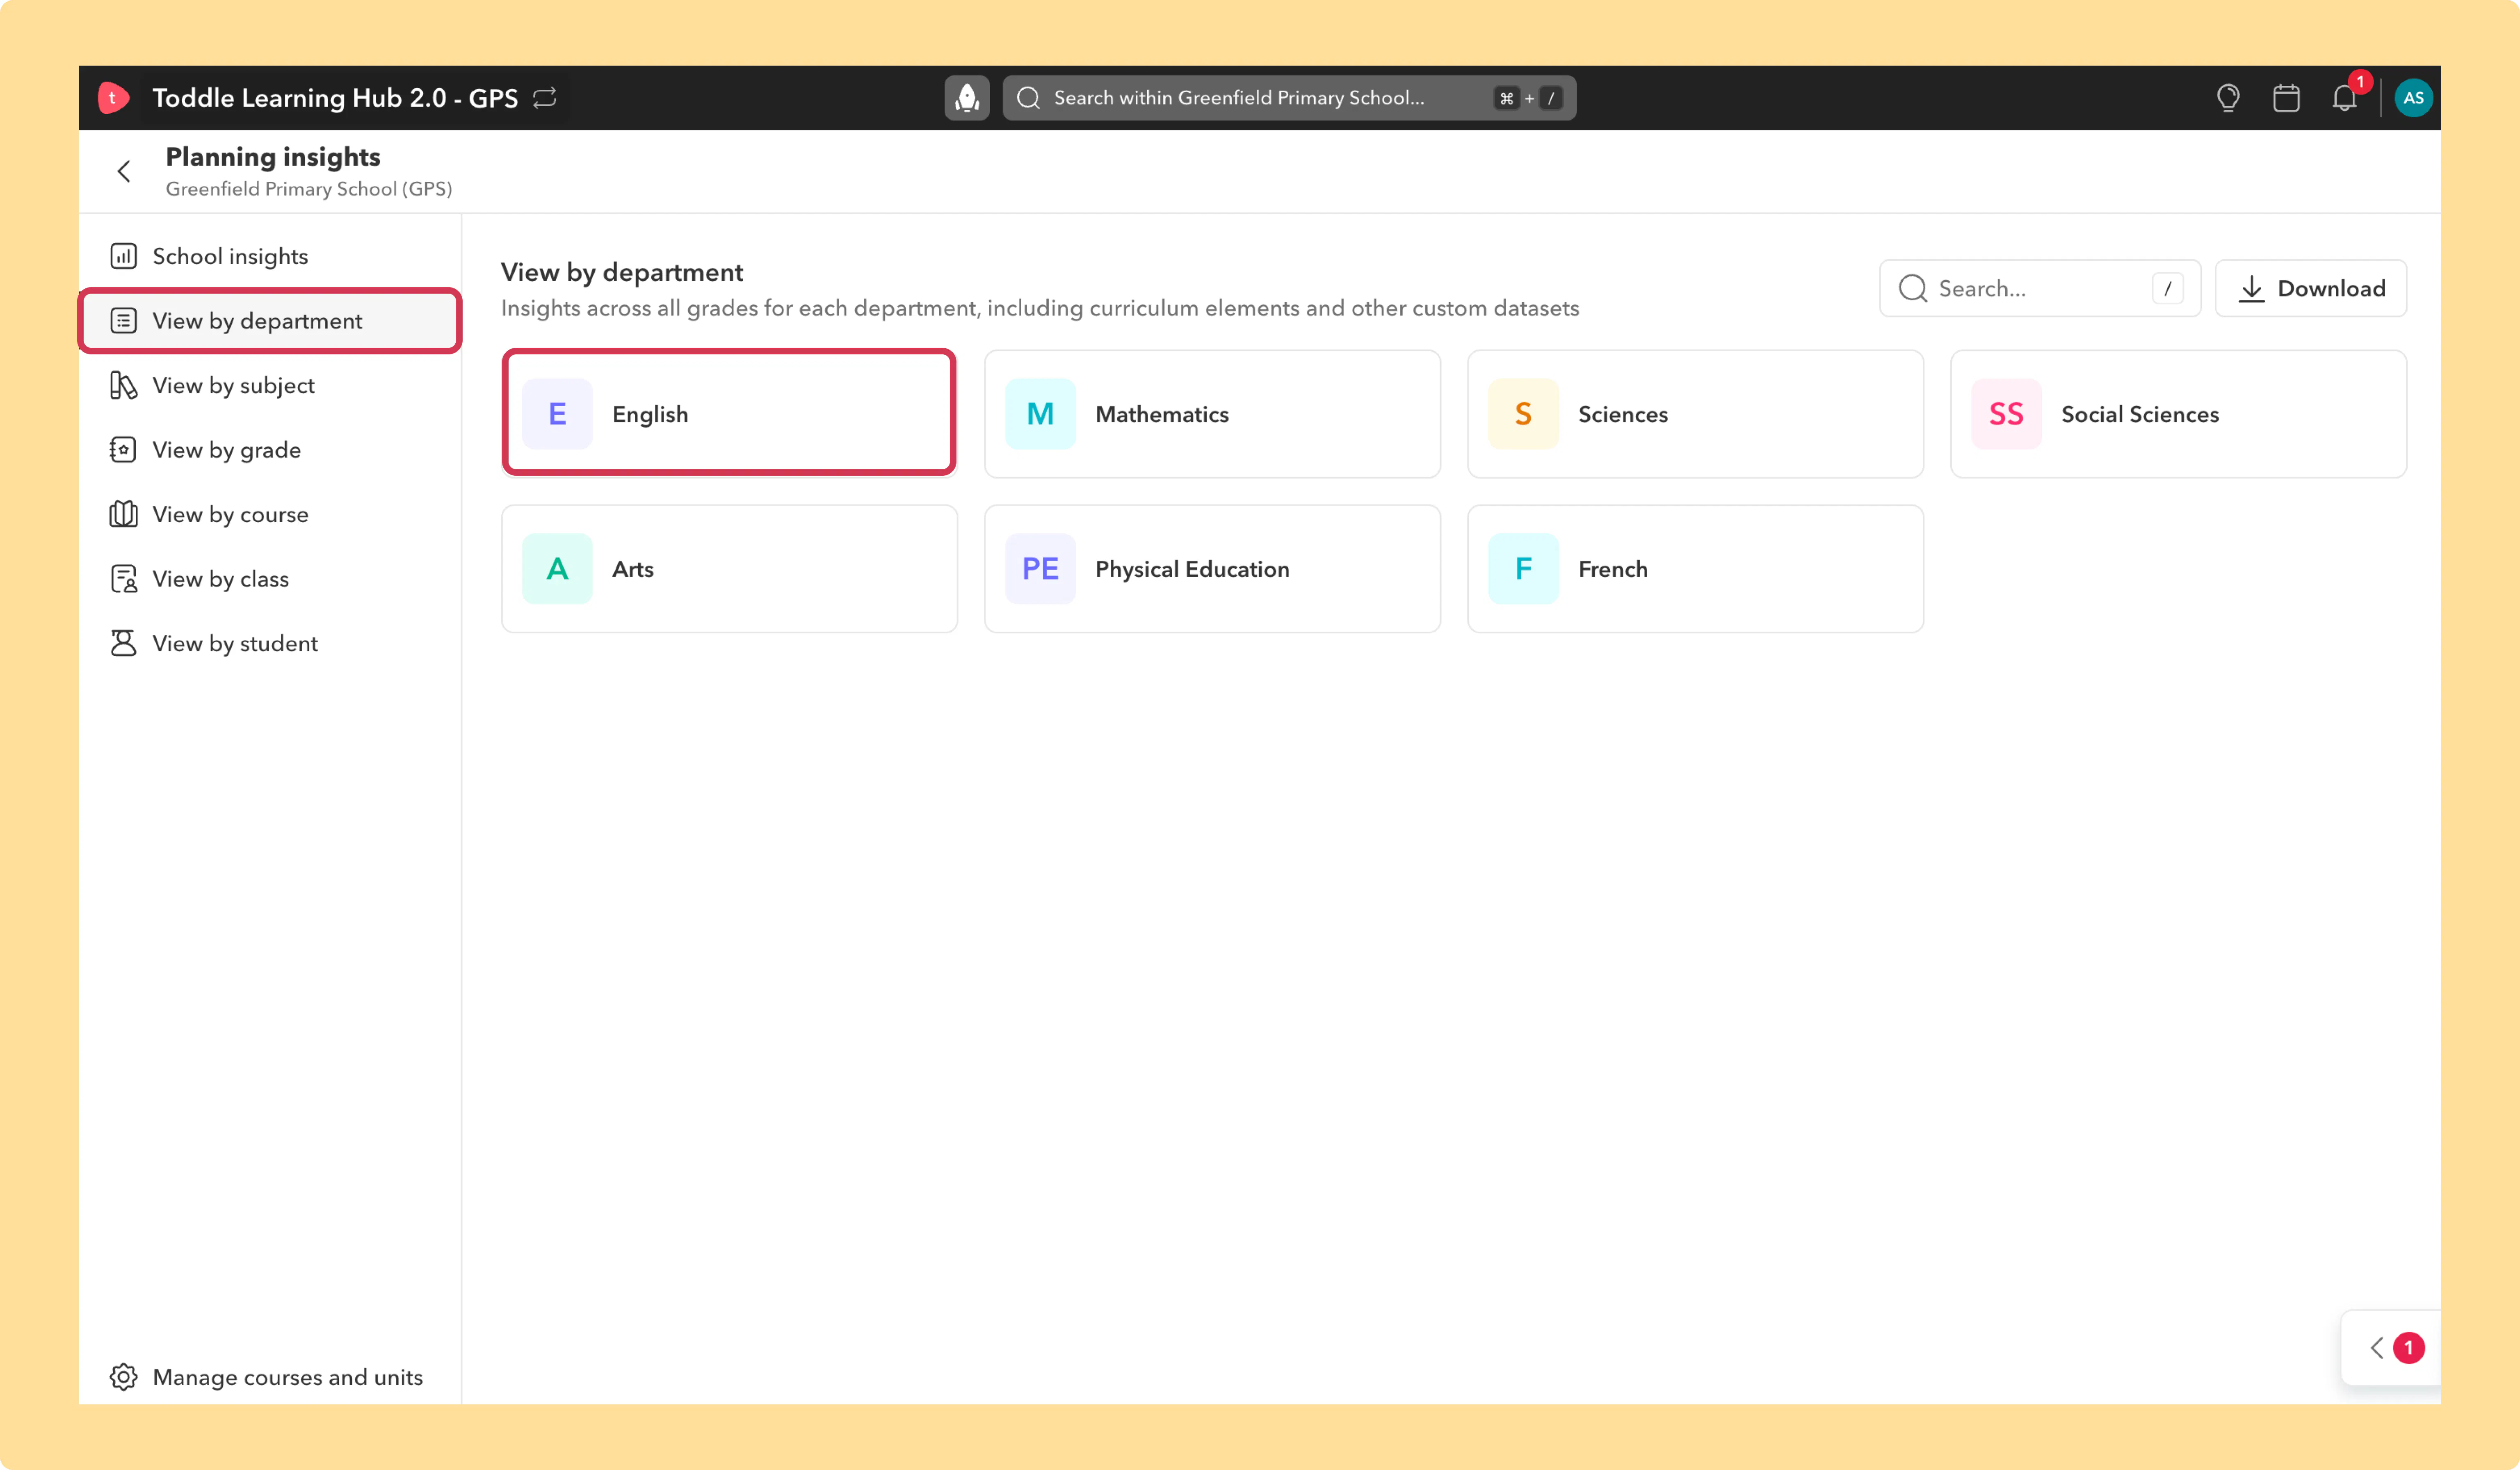Click the Physical Education PE badge
The image size is (2520, 1470).
click(1040, 569)
